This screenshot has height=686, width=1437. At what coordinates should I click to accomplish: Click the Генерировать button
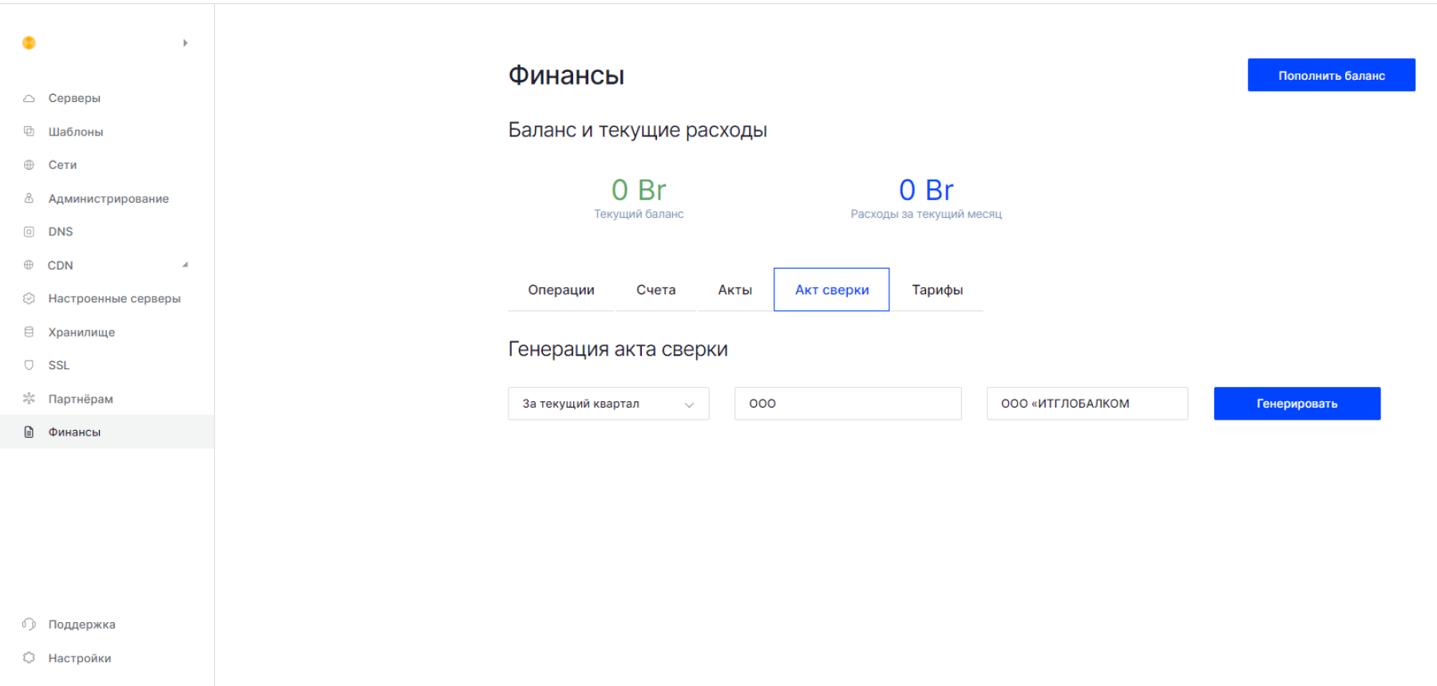tap(1297, 404)
